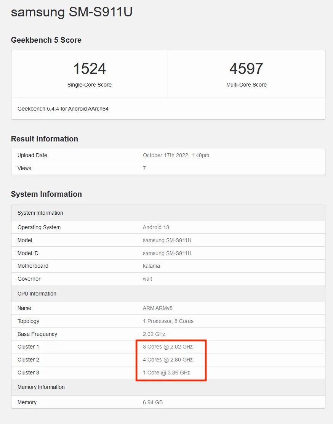Click the Model ID row value
333x424 pixels.
click(x=167, y=253)
